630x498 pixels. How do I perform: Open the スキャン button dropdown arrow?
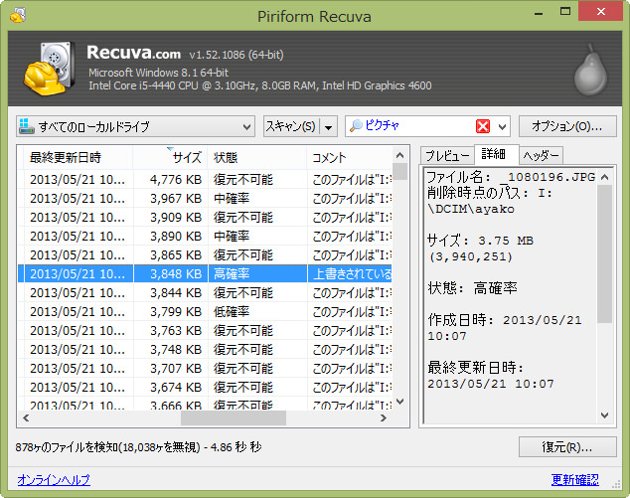click(329, 127)
